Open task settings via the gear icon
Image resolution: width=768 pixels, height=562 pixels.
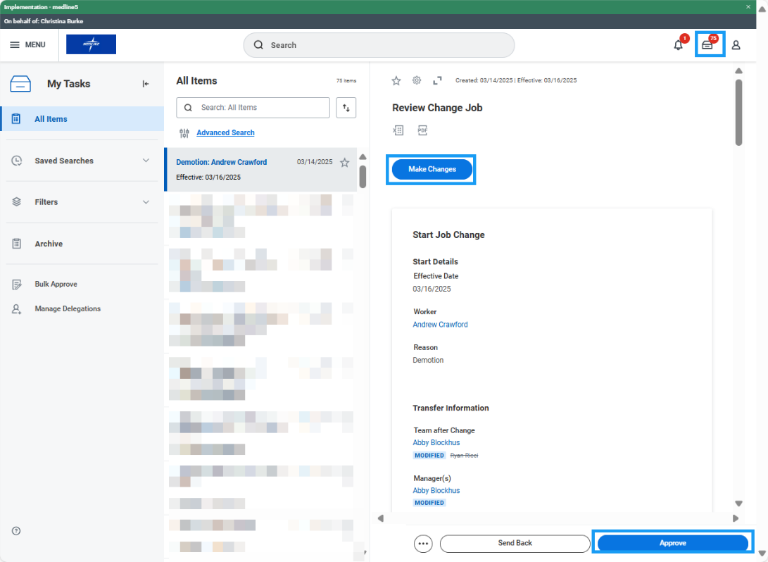416,80
